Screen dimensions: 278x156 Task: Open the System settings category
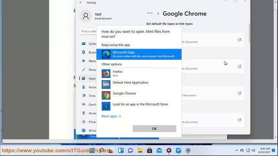(89, 43)
